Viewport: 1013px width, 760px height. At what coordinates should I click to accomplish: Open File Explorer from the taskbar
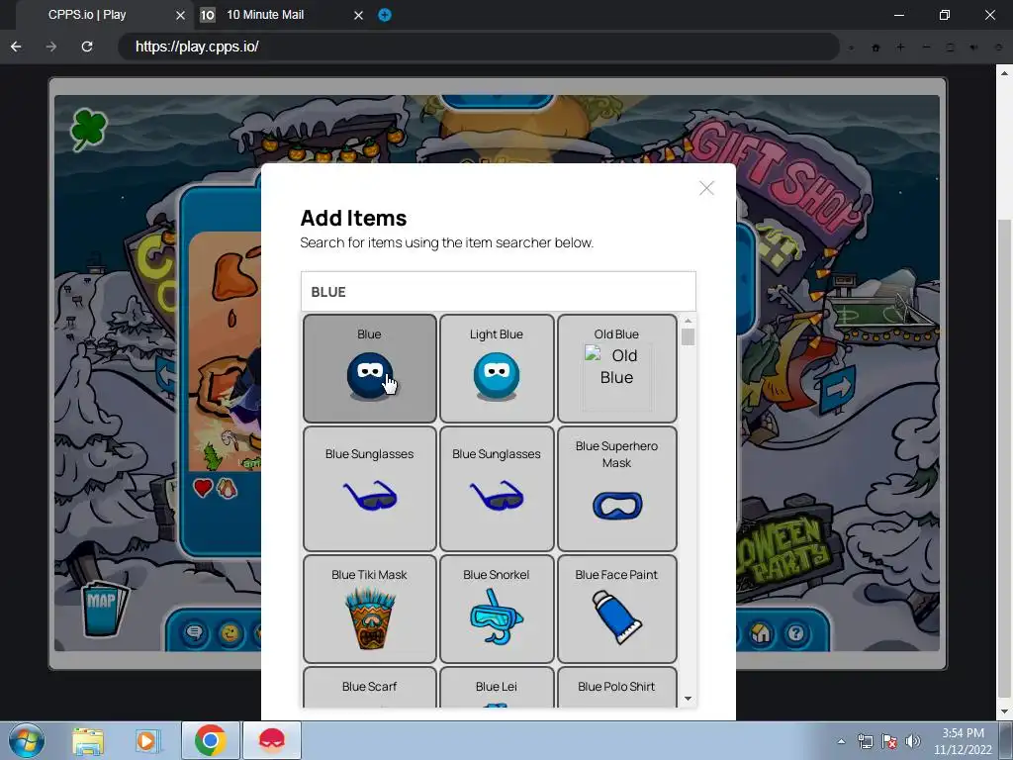click(x=88, y=740)
